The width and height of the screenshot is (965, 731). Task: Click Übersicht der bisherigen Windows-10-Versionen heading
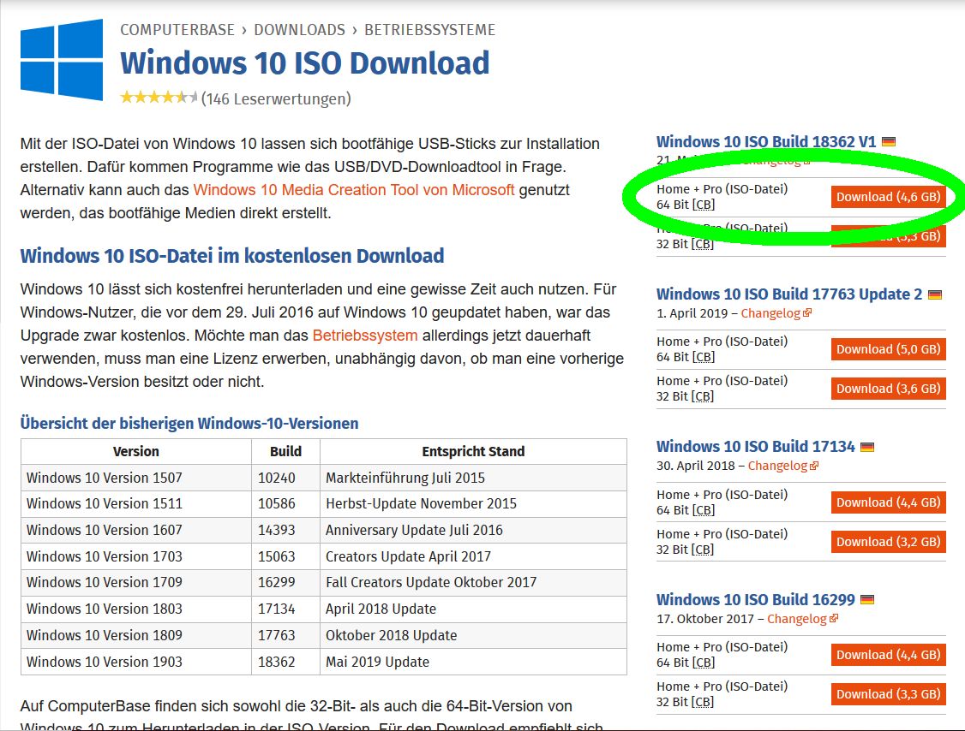pyautogui.click(x=189, y=423)
